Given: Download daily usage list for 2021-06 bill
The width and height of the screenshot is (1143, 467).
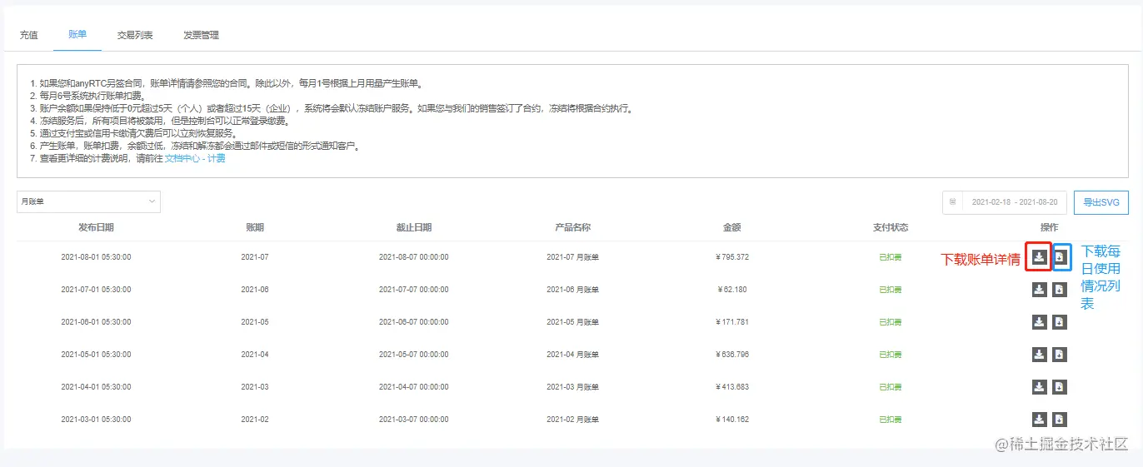Looking at the screenshot, I should click(x=1059, y=290).
